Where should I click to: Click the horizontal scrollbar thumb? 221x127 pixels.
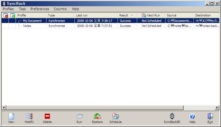95,107
